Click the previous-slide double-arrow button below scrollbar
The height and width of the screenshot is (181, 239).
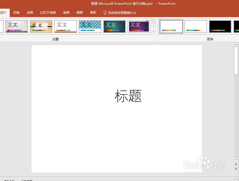click(236, 164)
